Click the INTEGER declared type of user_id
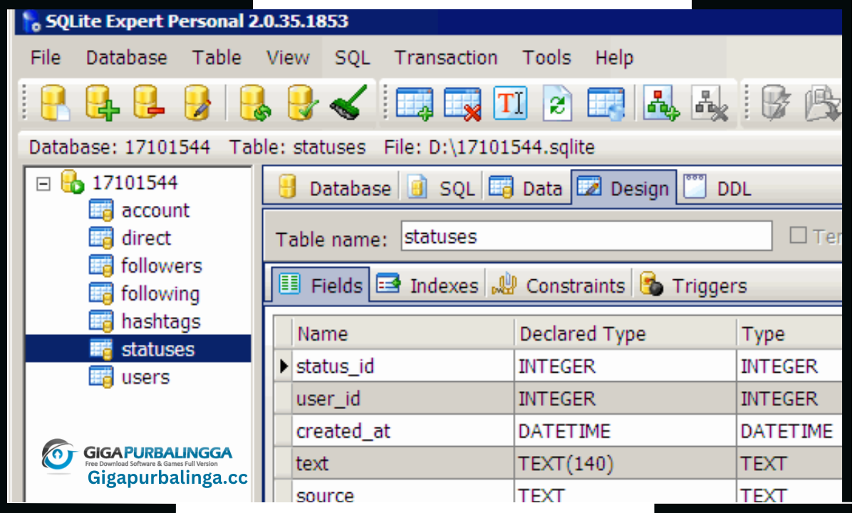 [x=626, y=399]
